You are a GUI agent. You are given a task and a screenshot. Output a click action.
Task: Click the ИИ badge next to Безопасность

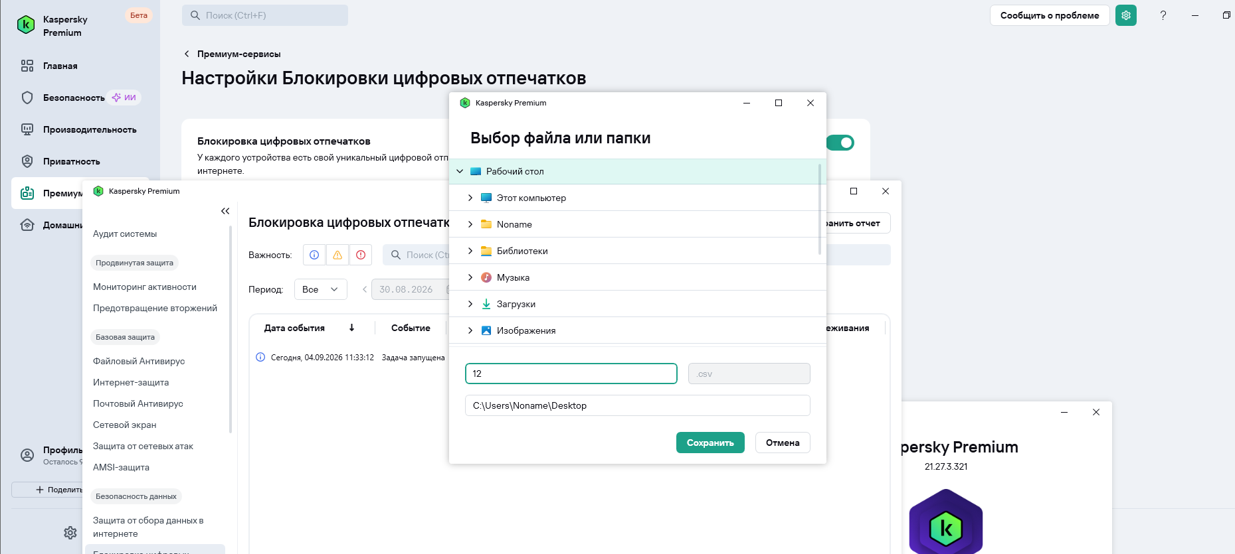point(124,98)
